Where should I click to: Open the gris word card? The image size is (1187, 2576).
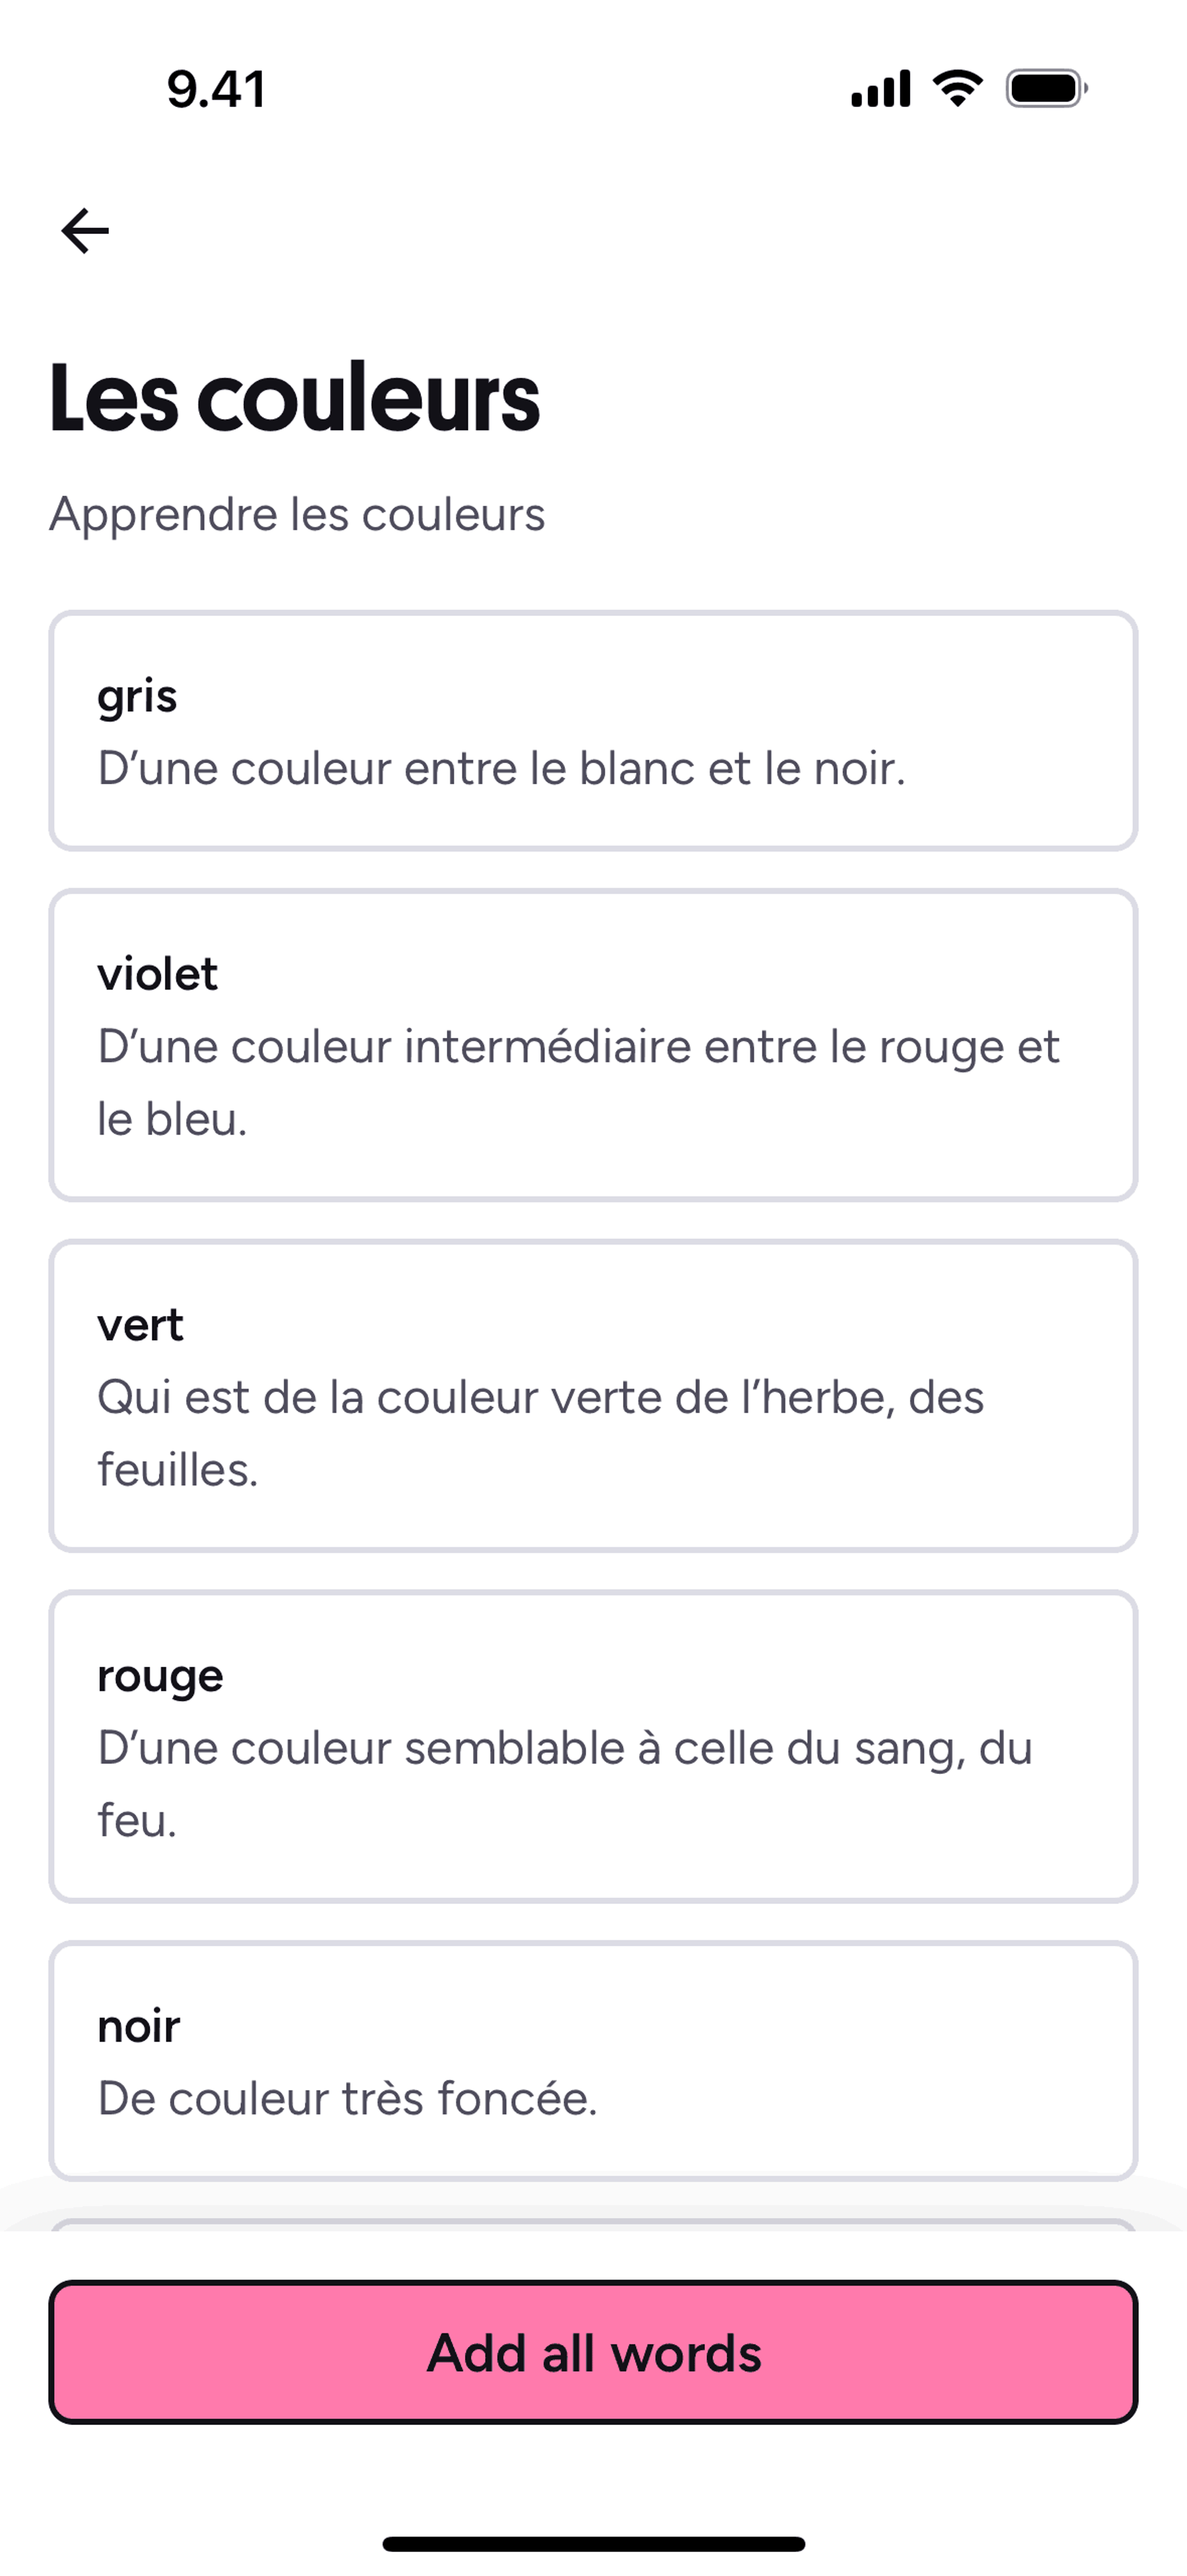pyautogui.click(x=593, y=731)
